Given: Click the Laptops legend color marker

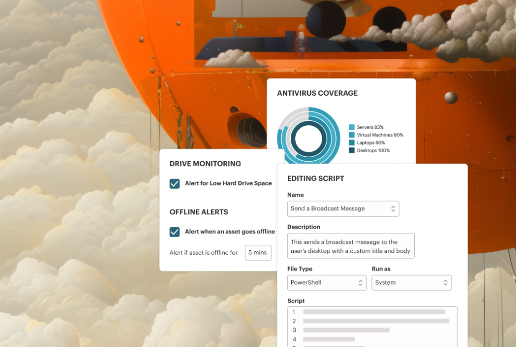Looking at the screenshot, I should [x=351, y=143].
